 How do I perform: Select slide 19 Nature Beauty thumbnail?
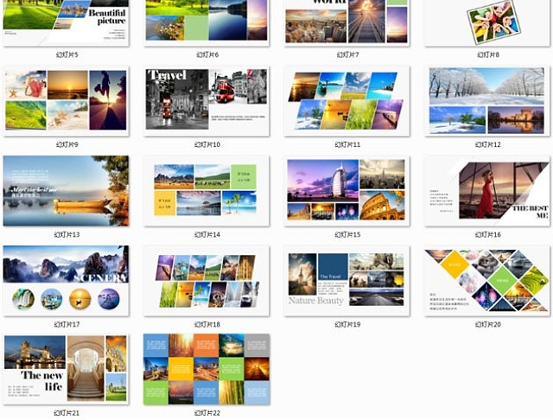click(x=346, y=281)
